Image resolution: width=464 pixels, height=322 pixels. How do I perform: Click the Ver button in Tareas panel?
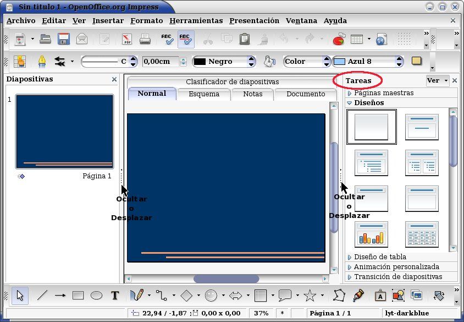tap(437, 81)
